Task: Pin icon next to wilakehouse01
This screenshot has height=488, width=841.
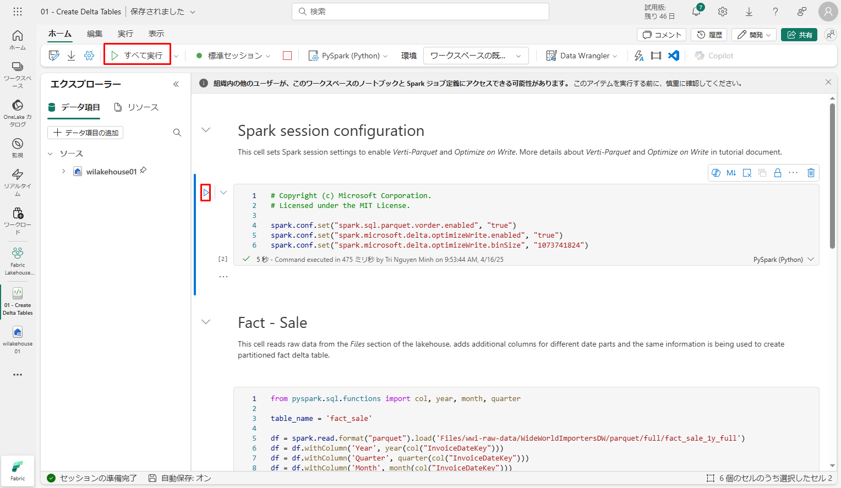Action: point(143,171)
